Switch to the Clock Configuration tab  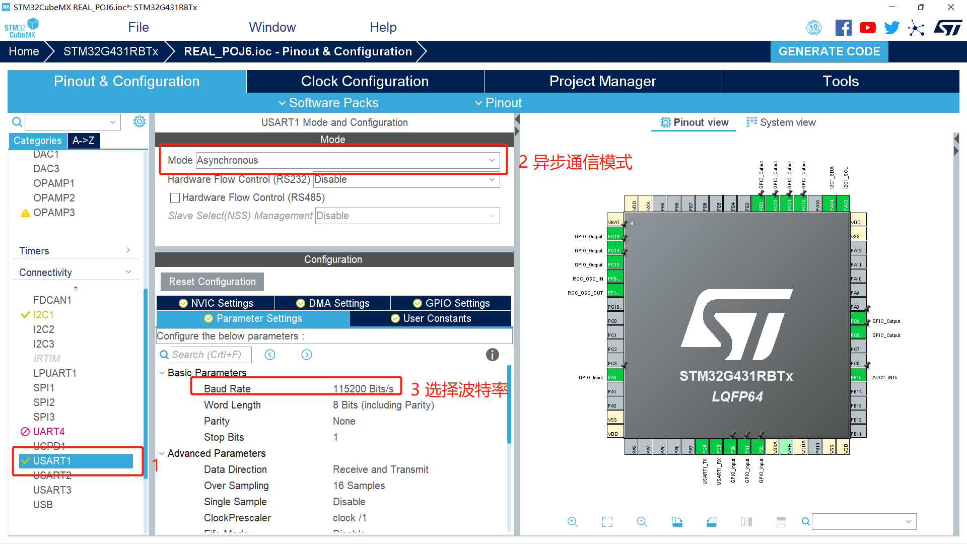tap(365, 81)
